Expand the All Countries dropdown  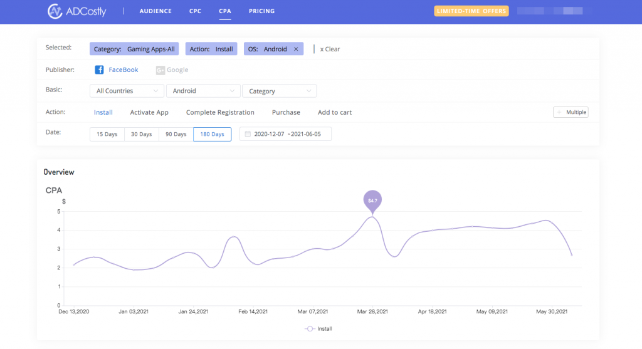[127, 91]
